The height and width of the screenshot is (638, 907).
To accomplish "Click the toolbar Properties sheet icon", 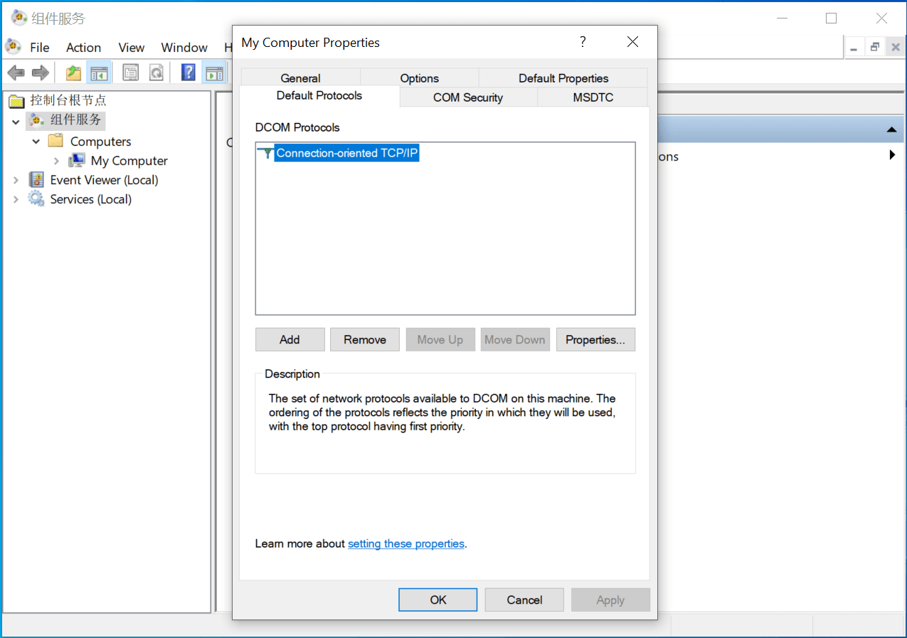I will pyautogui.click(x=130, y=72).
